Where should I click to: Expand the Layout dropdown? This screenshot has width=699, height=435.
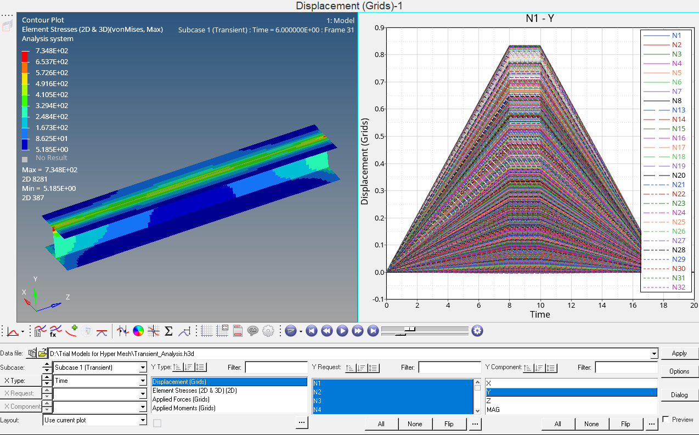pos(143,420)
